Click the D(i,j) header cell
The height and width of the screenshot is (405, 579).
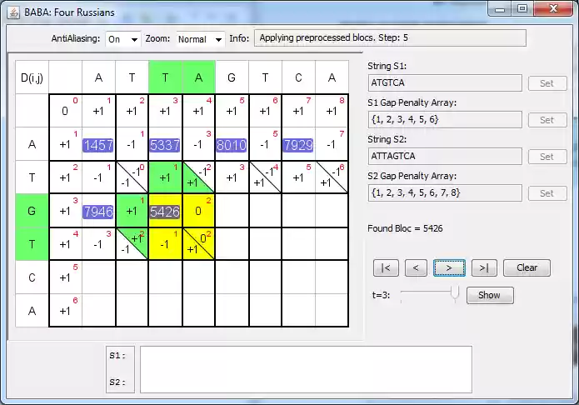click(x=32, y=77)
